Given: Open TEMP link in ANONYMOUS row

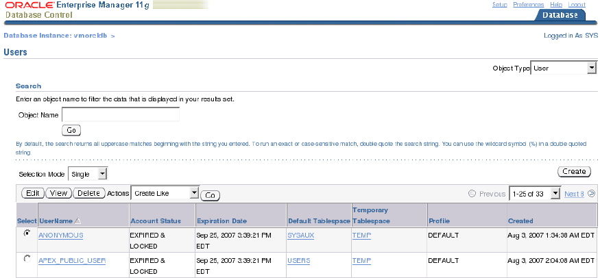Looking at the screenshot, I should click(361, 236).
